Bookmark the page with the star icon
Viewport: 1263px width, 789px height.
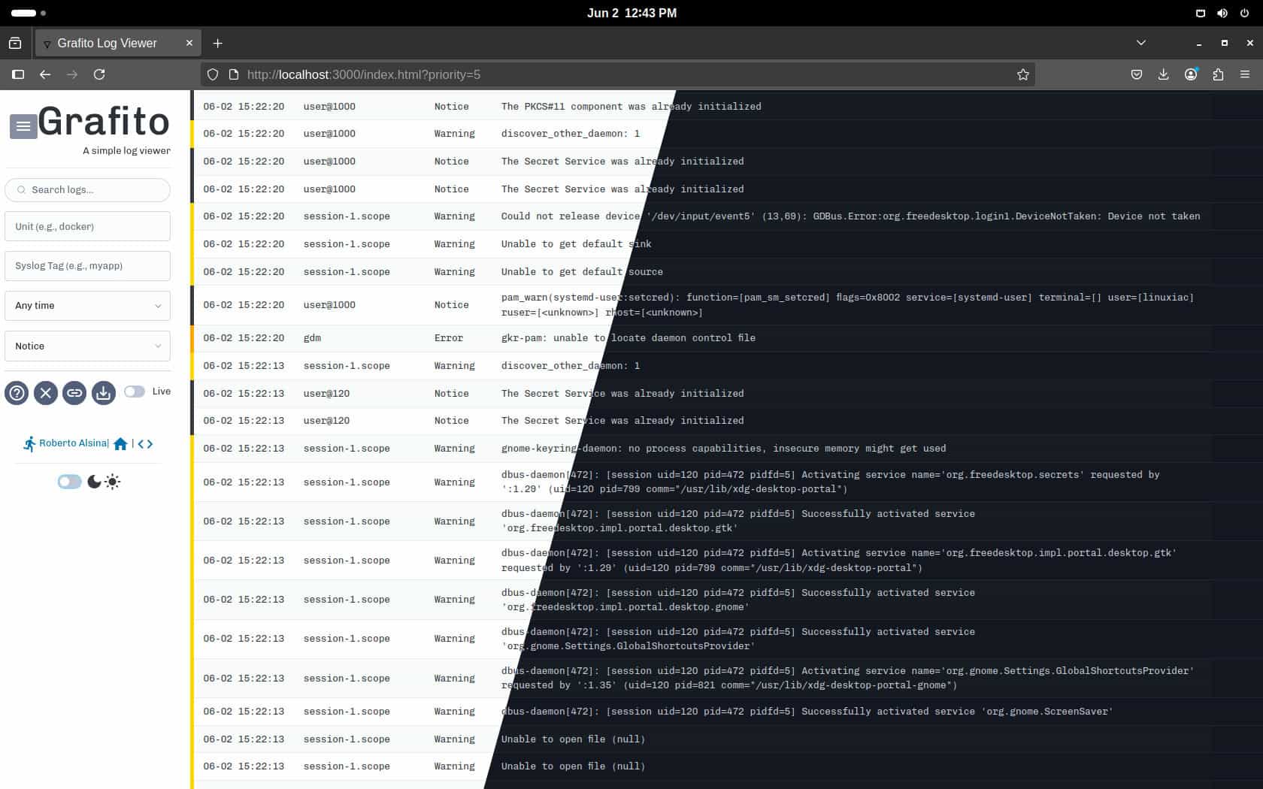tap(1022, 74)
